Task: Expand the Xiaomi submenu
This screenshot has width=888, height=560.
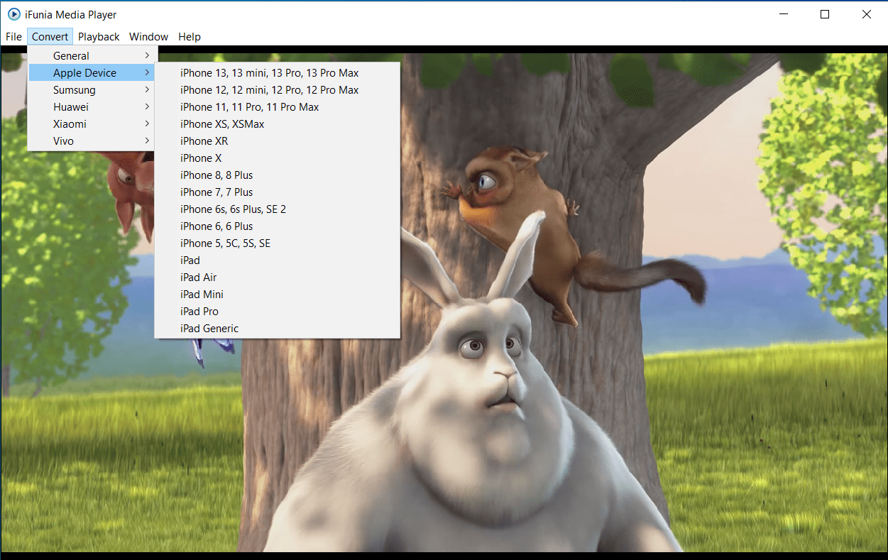Action: pyautogui.click(x=92, y=124)
